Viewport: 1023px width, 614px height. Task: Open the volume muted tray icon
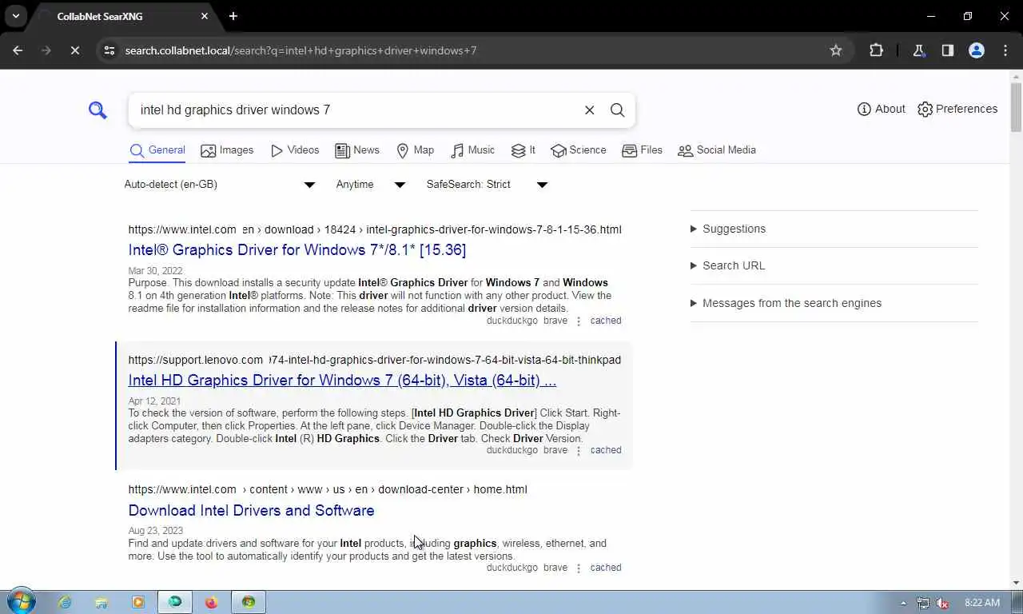(x=942, y=603)
